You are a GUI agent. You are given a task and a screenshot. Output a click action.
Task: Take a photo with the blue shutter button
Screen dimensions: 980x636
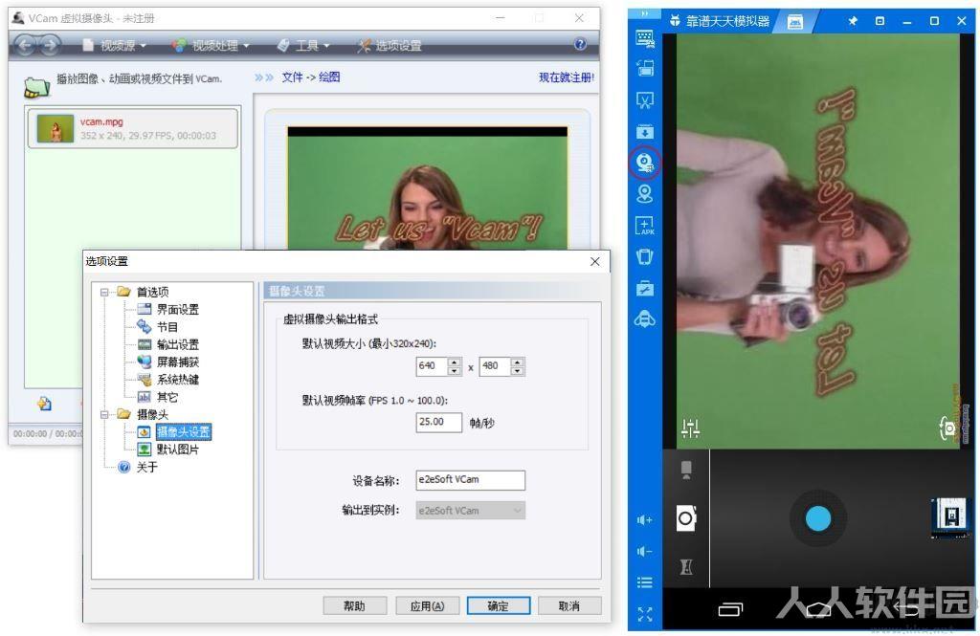click(x=818, y=518)
